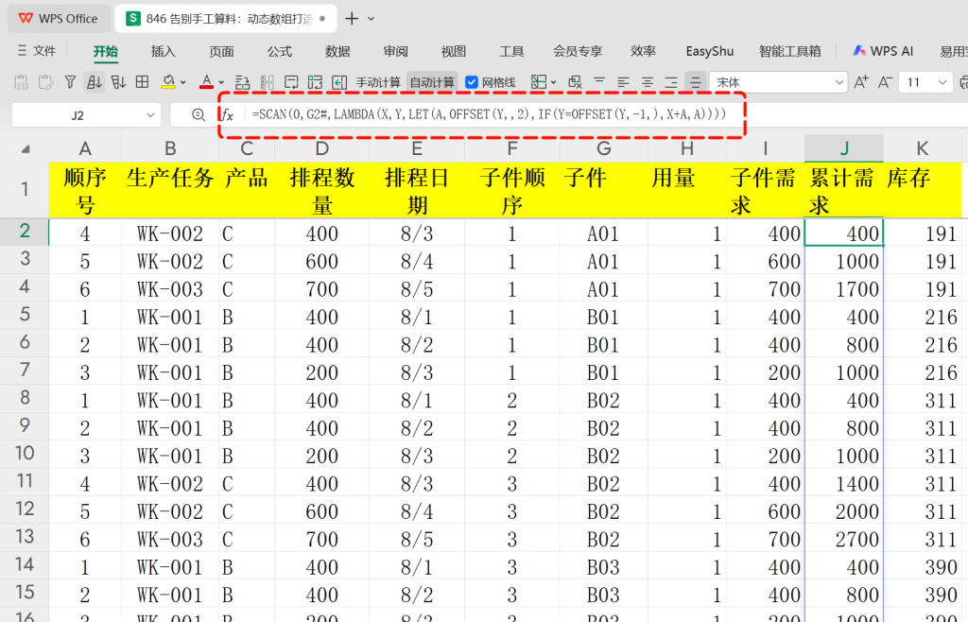Click the WPS Office home tab
This screenshot has width=968, height=622.
[59, 19]
